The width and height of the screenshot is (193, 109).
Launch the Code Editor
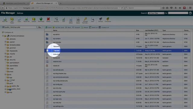(x=71, y=20)
